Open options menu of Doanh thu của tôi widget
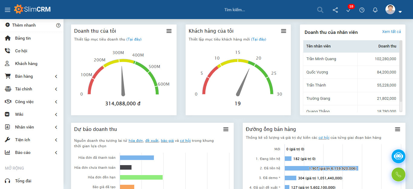Viewport: 413px width, 189px height. 169,31
